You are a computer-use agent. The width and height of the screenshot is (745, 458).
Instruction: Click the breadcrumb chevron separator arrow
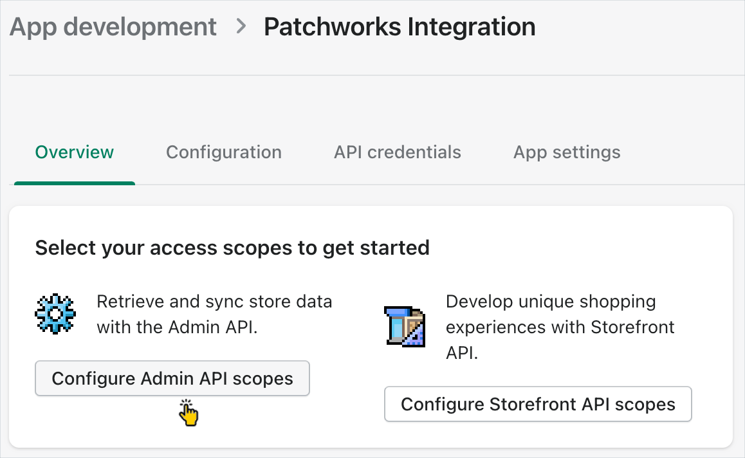pyautogui.click(x=241, y=27)
